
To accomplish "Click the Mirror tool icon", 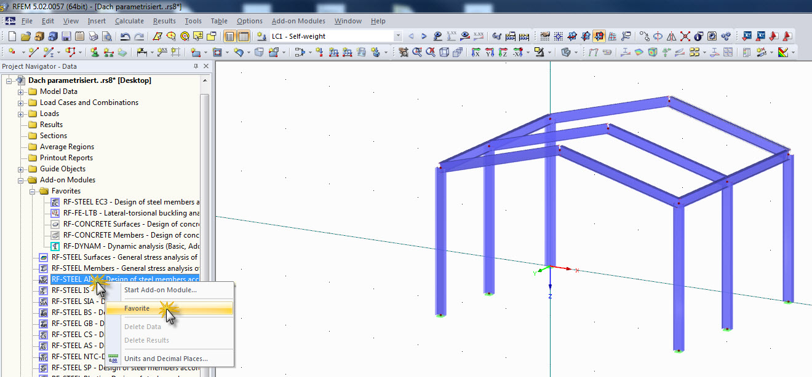I will point(671,36).
